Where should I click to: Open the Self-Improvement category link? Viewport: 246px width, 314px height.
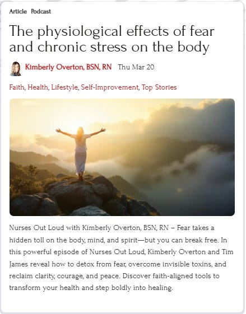109,87
